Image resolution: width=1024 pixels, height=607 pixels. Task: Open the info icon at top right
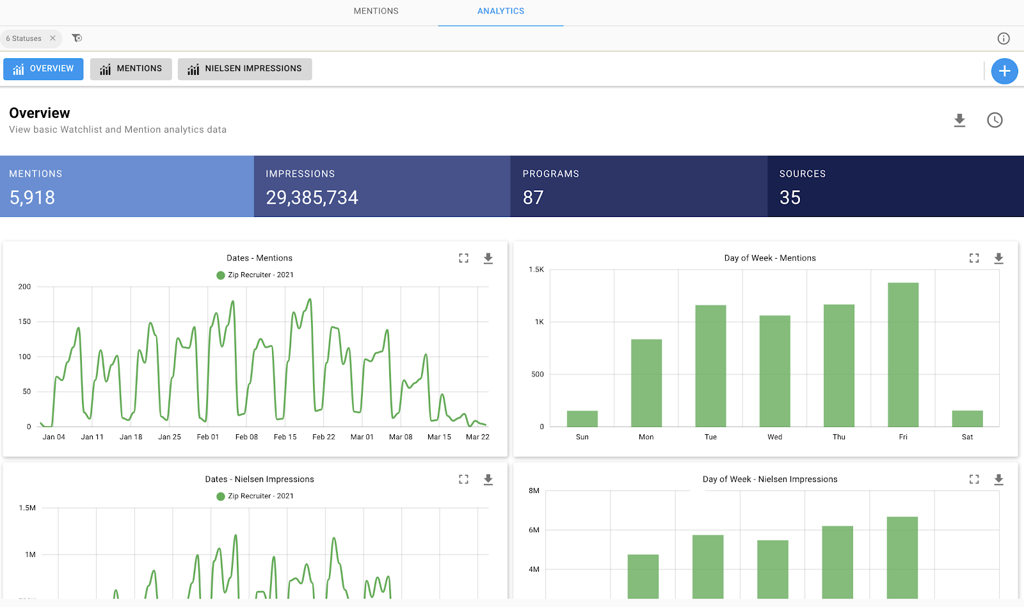(x=1003, y=38)
